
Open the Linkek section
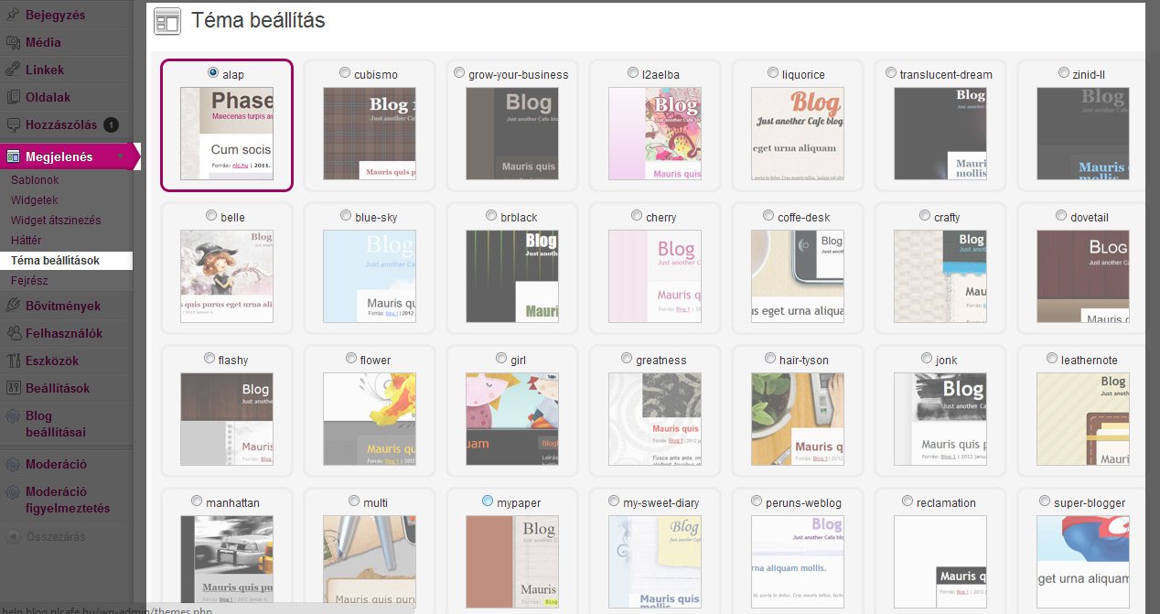pyautogui.click(x=45, y=70)
